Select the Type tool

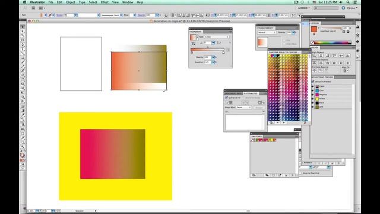click(23, 49)
